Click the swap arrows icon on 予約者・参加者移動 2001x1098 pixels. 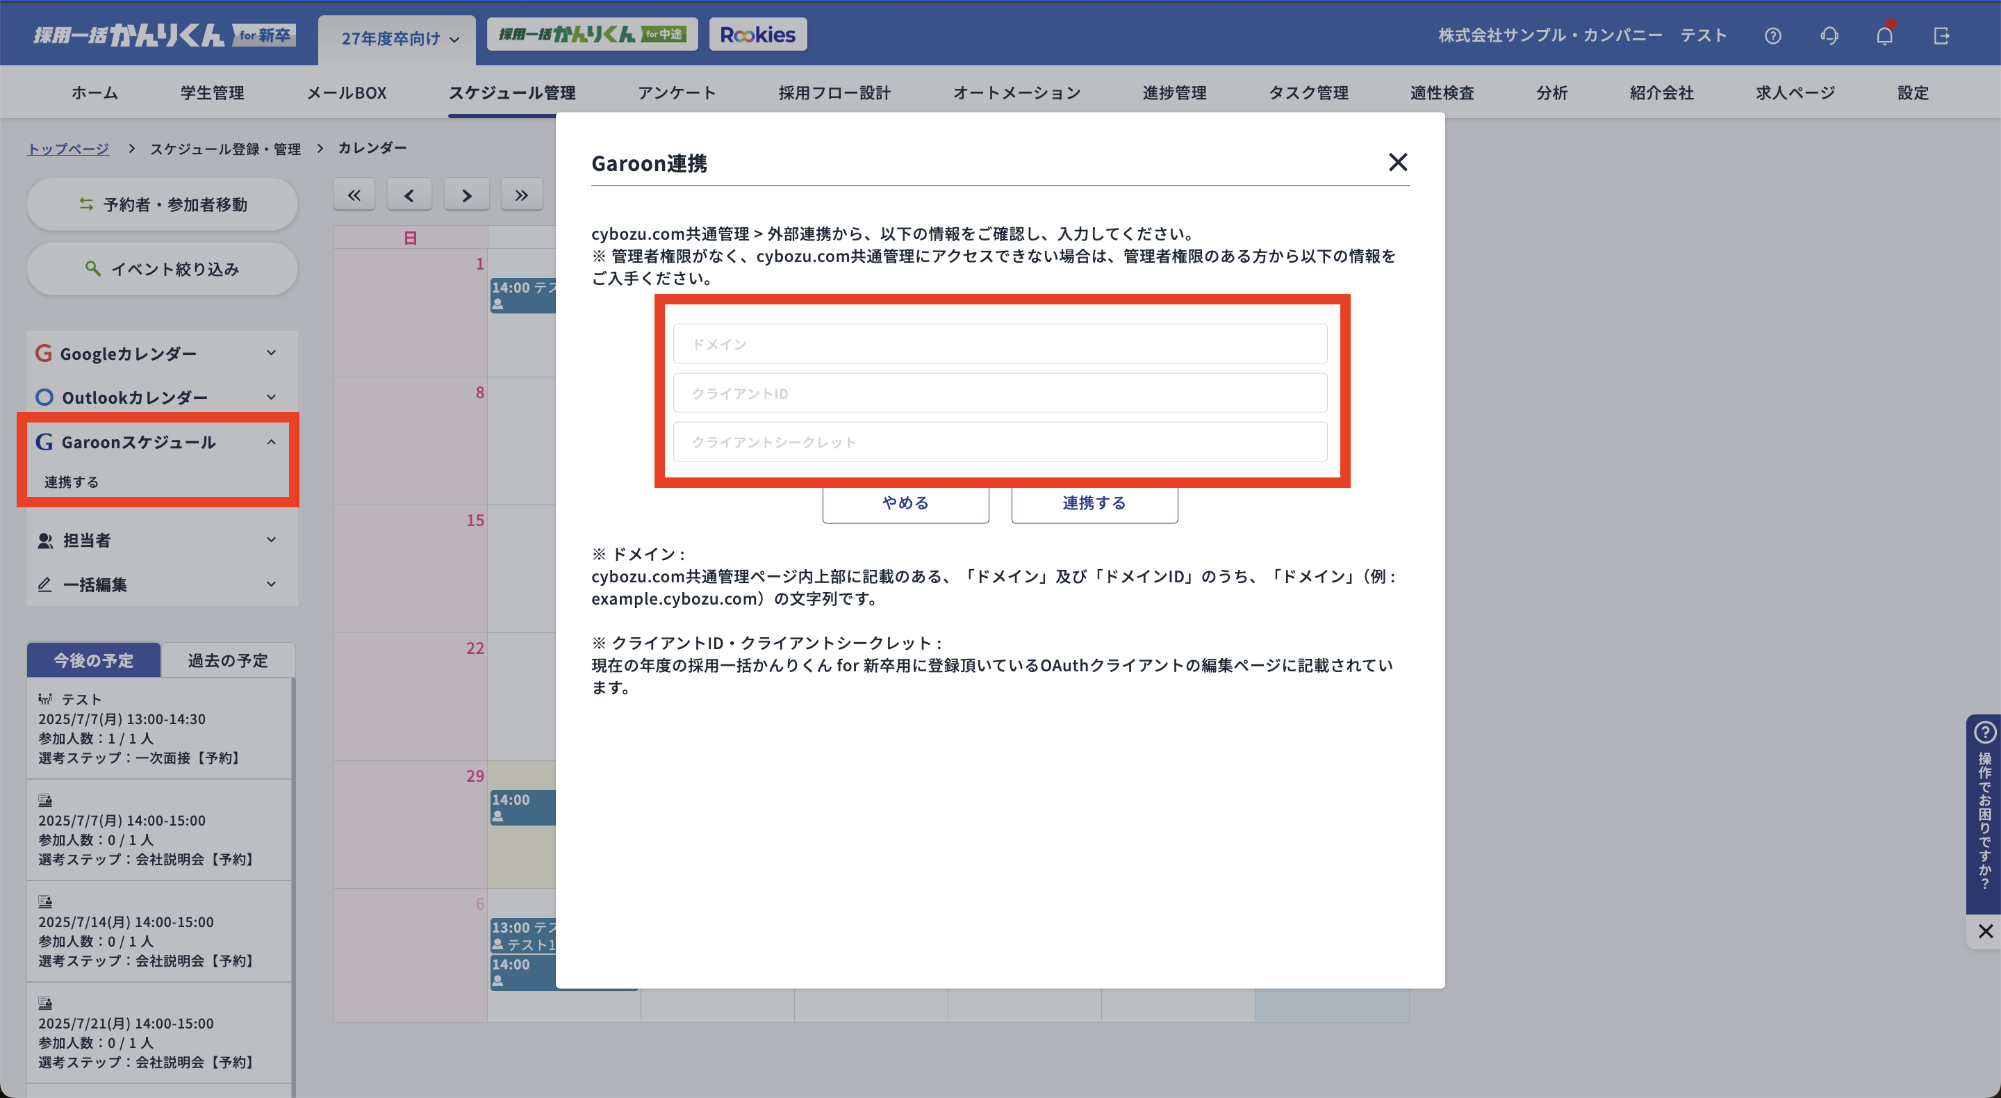pyautogui.click(x=85, y=204)
